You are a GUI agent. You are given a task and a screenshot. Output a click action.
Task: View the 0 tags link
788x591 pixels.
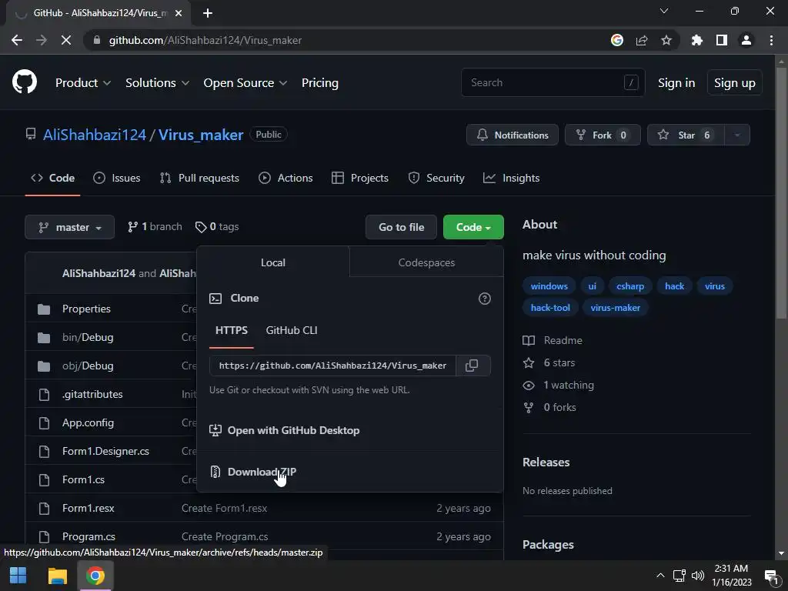coord(217,227)
